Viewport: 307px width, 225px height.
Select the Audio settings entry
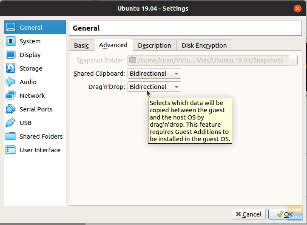pos(35,82)
